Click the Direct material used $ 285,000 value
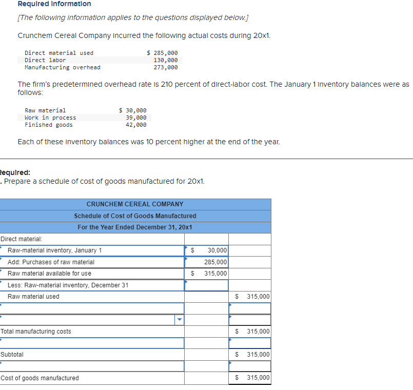 click(x=162, y=53)
